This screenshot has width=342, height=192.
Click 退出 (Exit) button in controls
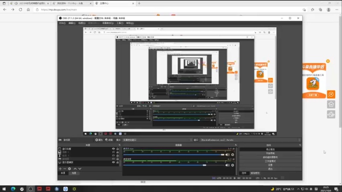click(270, 169)
